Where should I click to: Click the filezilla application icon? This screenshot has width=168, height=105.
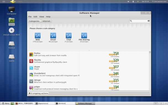pyautogui.click(x=31, y=61)
